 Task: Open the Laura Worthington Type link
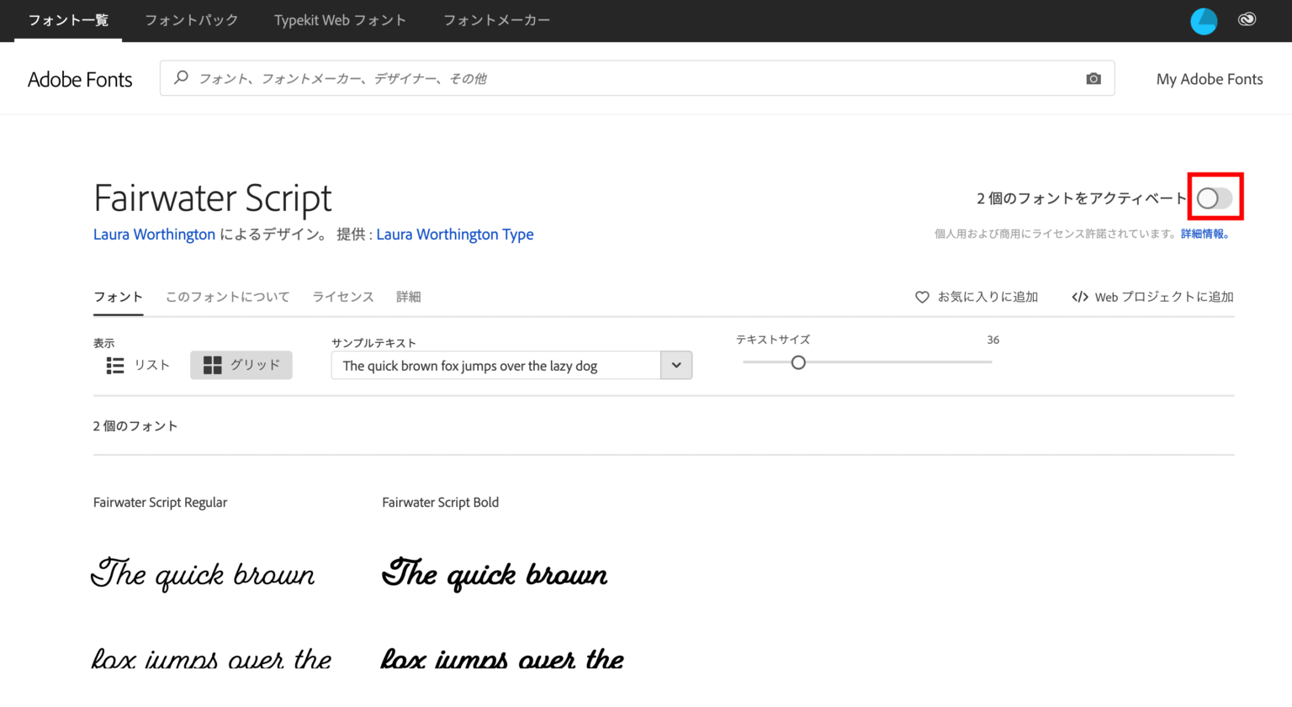454,234
